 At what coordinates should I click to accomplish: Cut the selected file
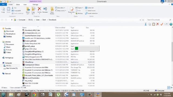tap(14, 8)
